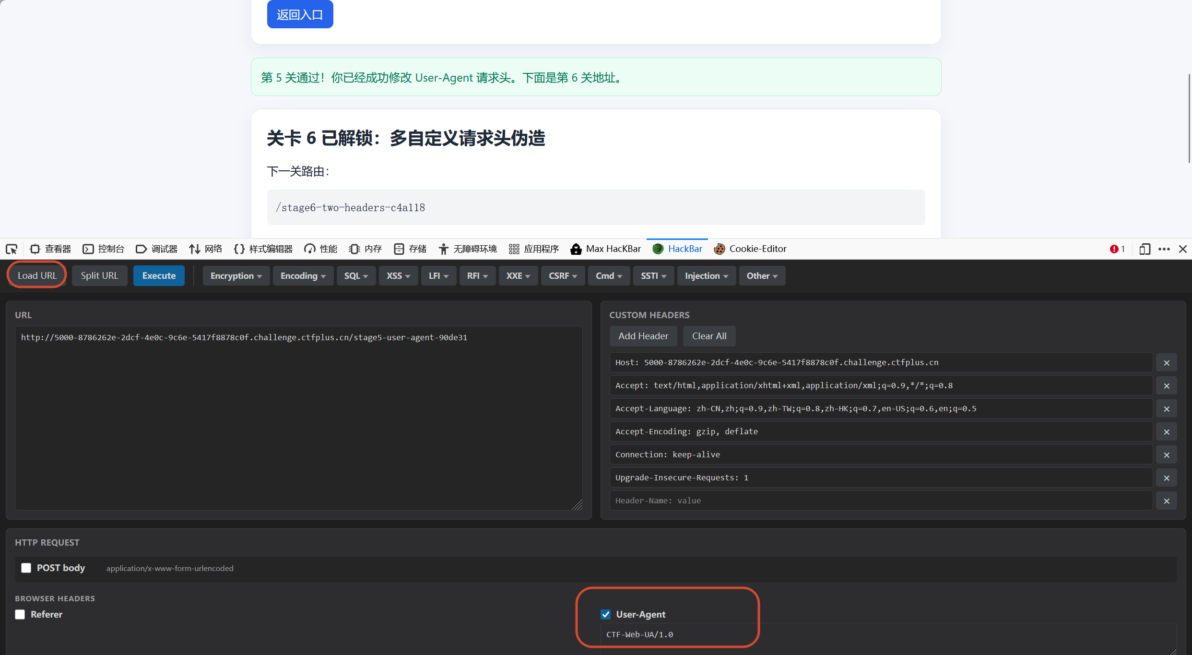This screenshot has height=655, width=1192.
Task: Click the Load URL button
Action: (x=37, y=275)
